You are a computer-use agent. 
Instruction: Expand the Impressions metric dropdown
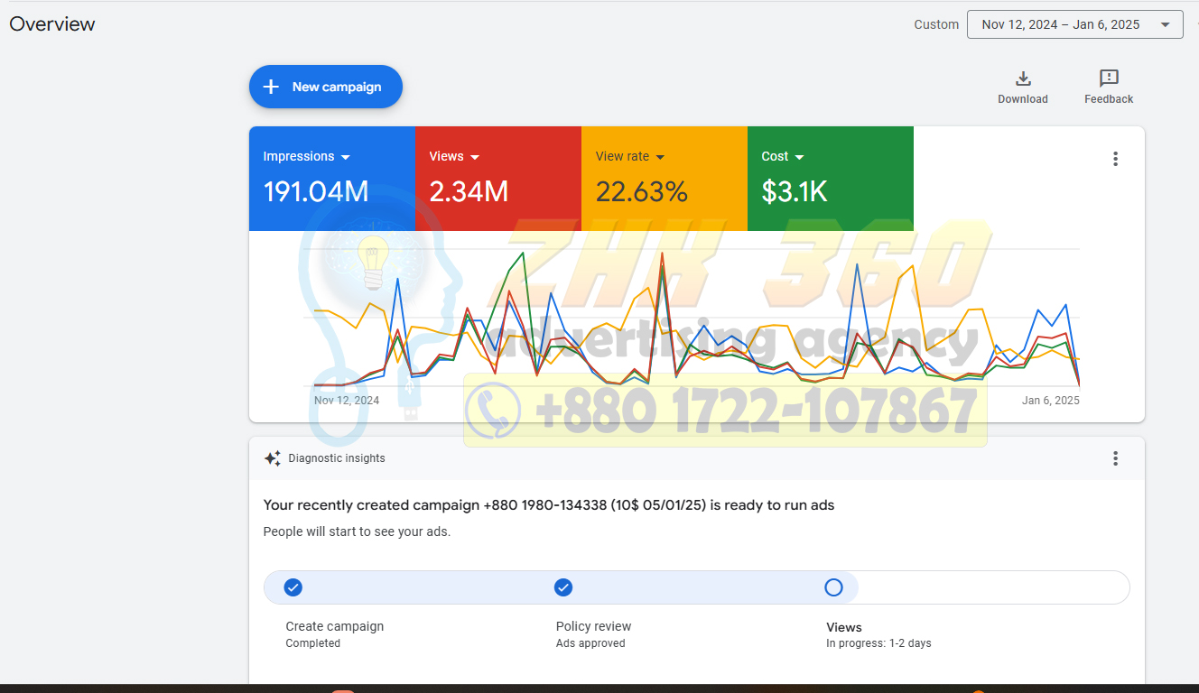click(x=345, y=157)
